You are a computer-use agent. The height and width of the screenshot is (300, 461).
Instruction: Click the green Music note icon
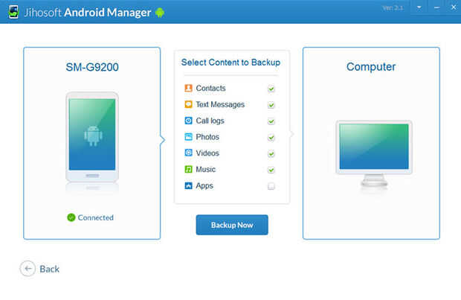pos(188,169)
